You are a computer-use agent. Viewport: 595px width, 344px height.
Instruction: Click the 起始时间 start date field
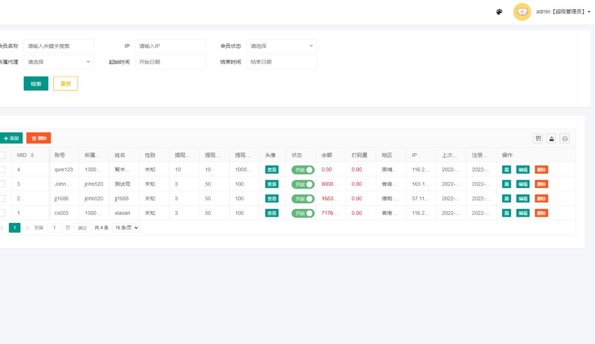click(x=170, y=62)
